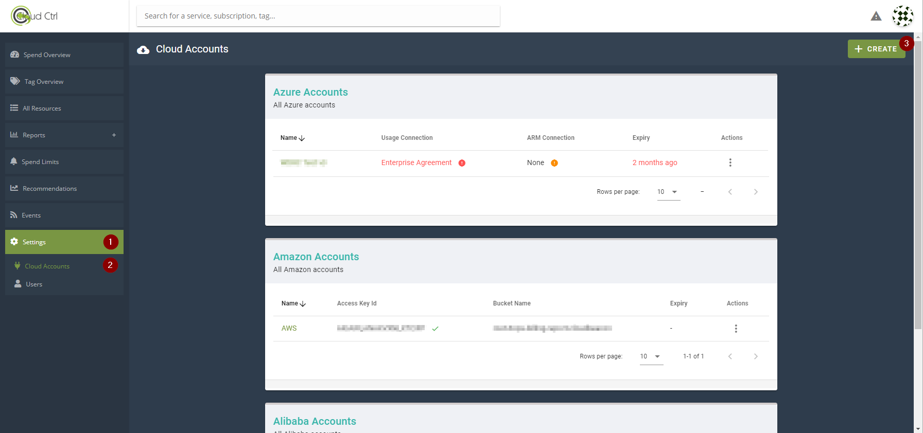Click the alert triangle icon in header
Viewport: 923px width, 433px height.
876,16
